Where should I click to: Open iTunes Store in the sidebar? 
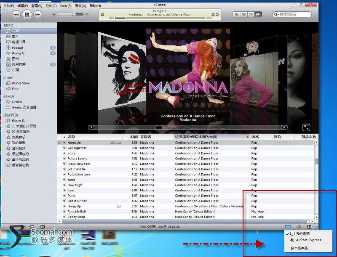pyautogui.click(x=21, y=83)
